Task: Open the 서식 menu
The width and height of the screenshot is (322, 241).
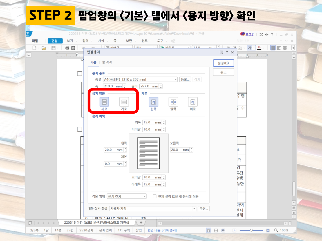Action: point(101,41)
